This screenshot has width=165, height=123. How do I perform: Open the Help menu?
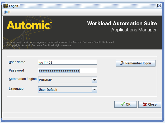[x=7, y=12]
